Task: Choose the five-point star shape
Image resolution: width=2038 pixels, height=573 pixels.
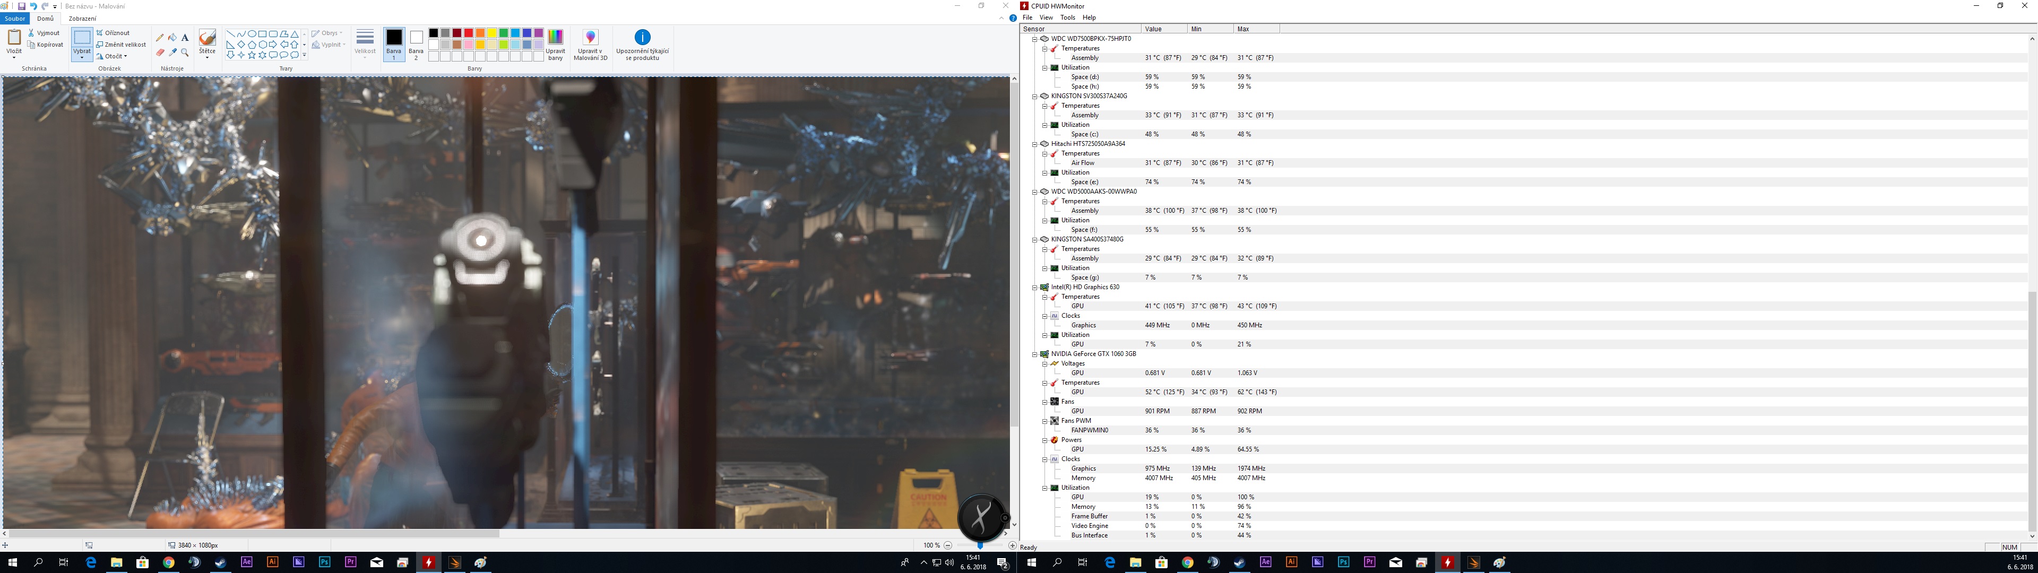Action: coord(252,55)
